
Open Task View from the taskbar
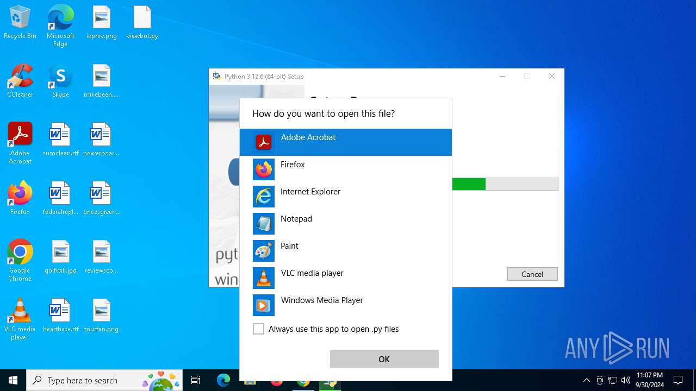[x=196, y=380]
